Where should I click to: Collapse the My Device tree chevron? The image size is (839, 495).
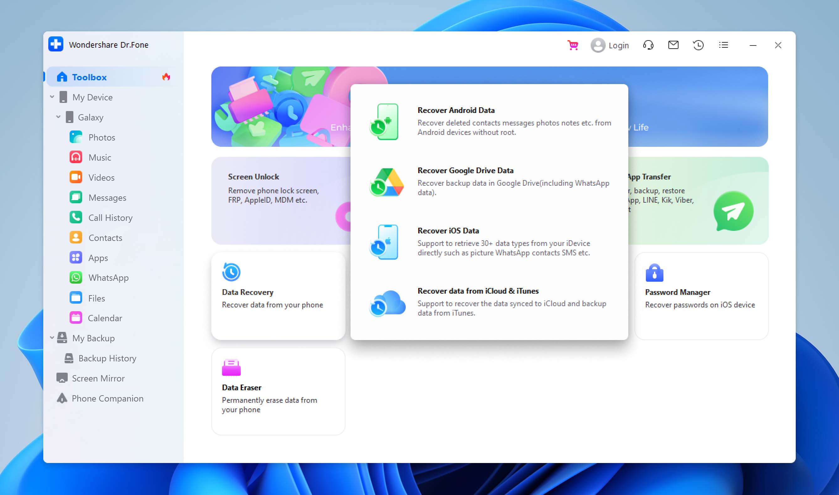click(x=52, y=97)
